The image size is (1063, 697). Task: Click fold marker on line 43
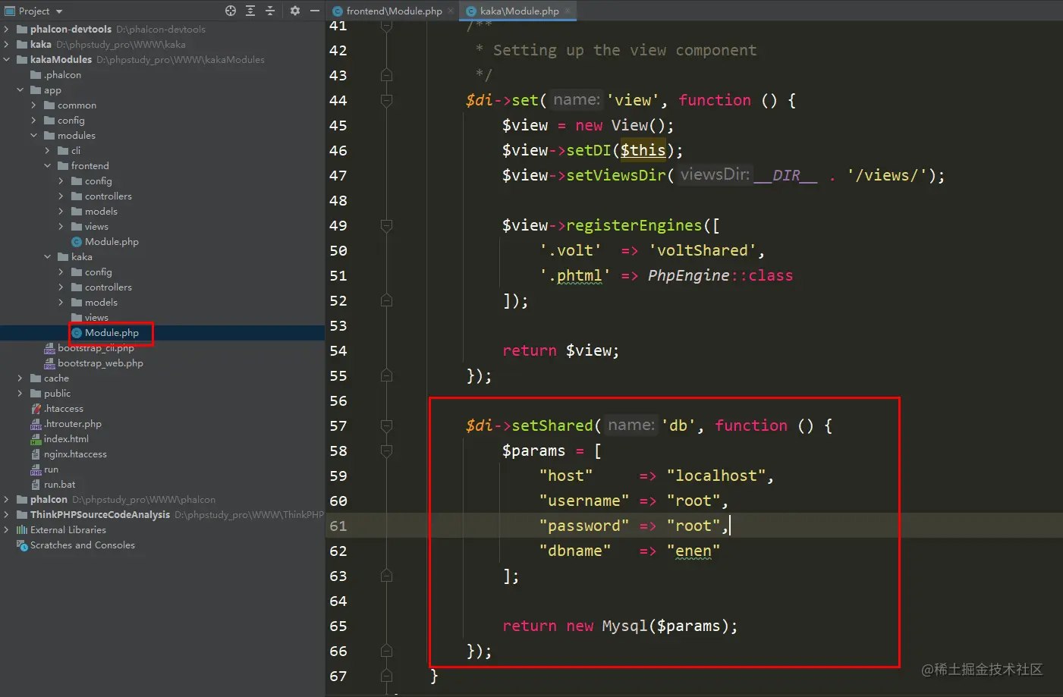[386, 75]
